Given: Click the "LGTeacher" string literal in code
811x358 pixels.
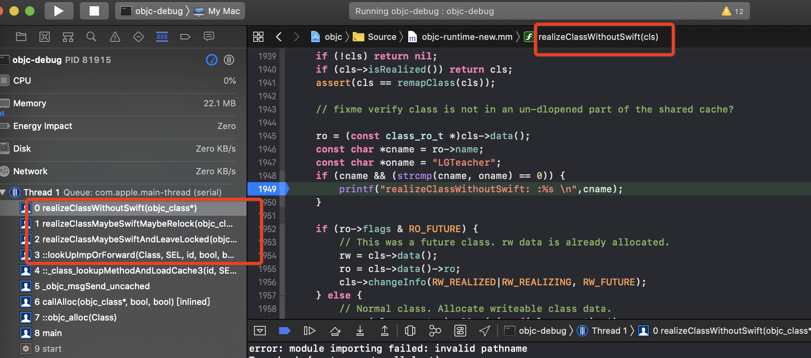Looking at the screenshot, I should point(464,163).
